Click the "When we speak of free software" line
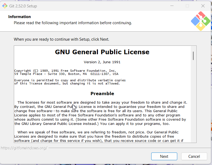212x165 pixels. point(98,132)
